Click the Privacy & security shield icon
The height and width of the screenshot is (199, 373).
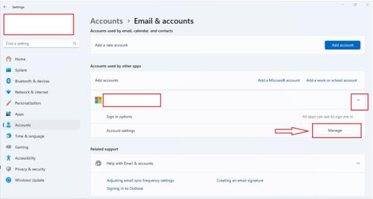coord(9,169)
